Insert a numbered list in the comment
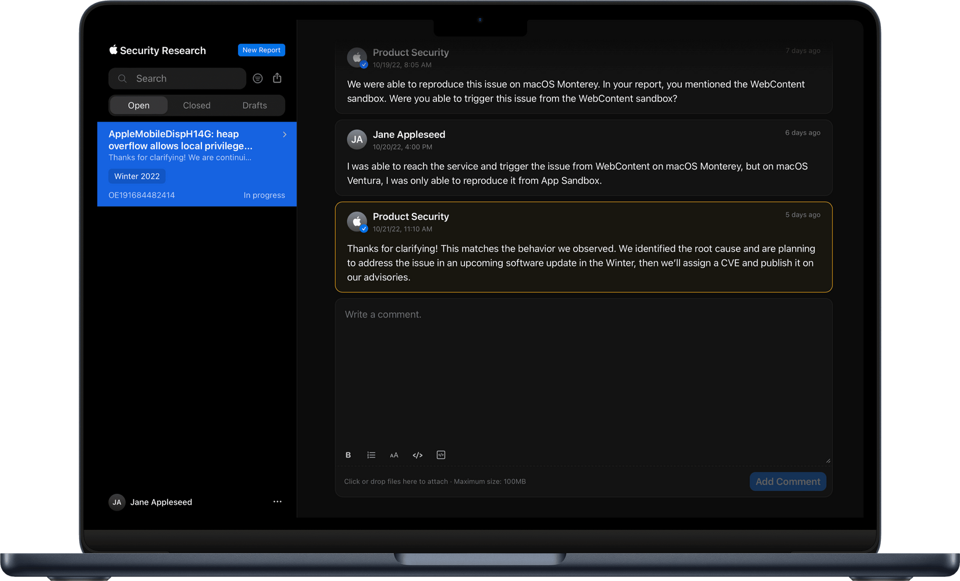Image resolution: width=960 pixels, height=581 pixels. pyautogui.click(x=371, y=455)
